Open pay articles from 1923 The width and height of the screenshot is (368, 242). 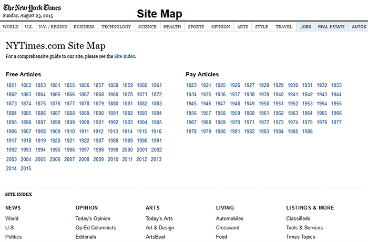coord(191,85)
